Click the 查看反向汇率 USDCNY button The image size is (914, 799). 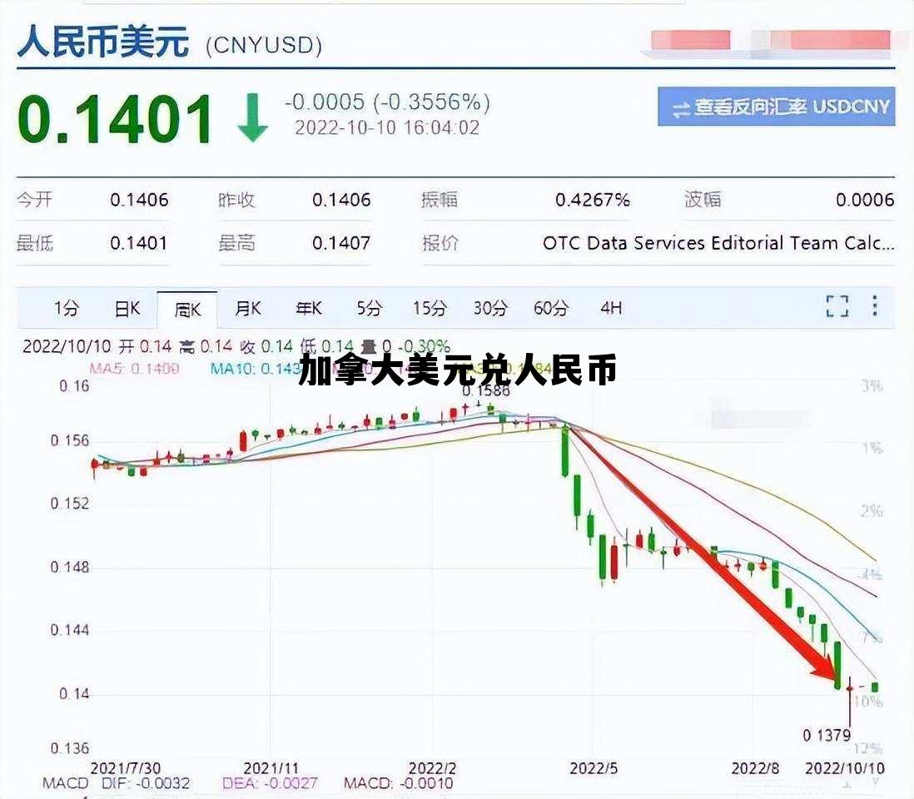tap(774, 108)
